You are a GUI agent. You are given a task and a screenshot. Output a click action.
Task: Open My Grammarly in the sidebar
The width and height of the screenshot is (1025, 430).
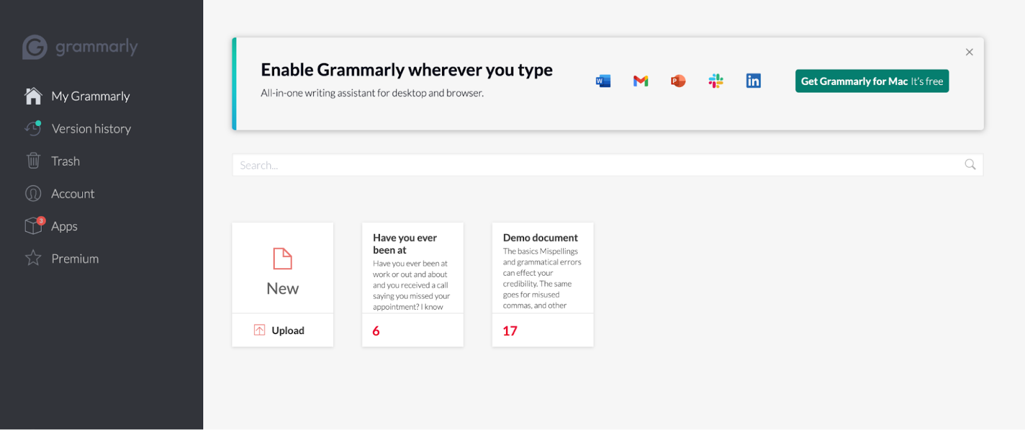[90, 96]
